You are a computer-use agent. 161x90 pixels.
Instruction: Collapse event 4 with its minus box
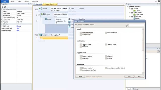coord(37,35)
